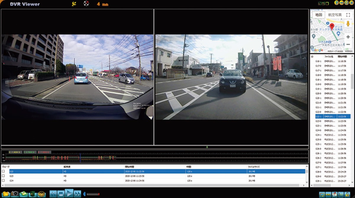Viewport: 355px width, 198px height.
Task: Enable the G24 group checkbox
Action: [x=4, y=180]
